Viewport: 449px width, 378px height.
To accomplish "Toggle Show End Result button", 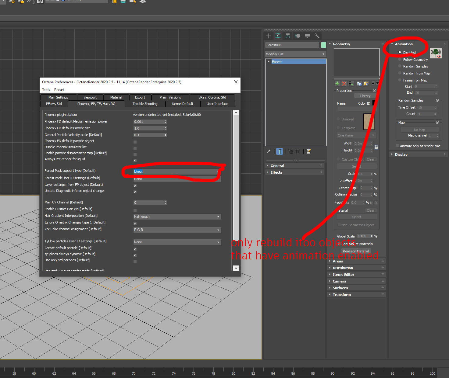I will pos(280,151).
